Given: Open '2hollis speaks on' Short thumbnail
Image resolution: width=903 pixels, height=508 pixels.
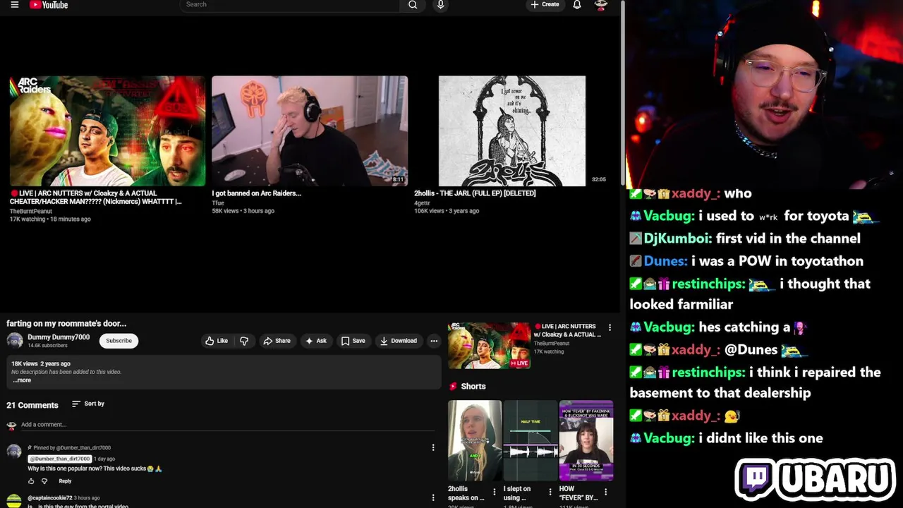Looking at the screenshot, I should 475,440.
